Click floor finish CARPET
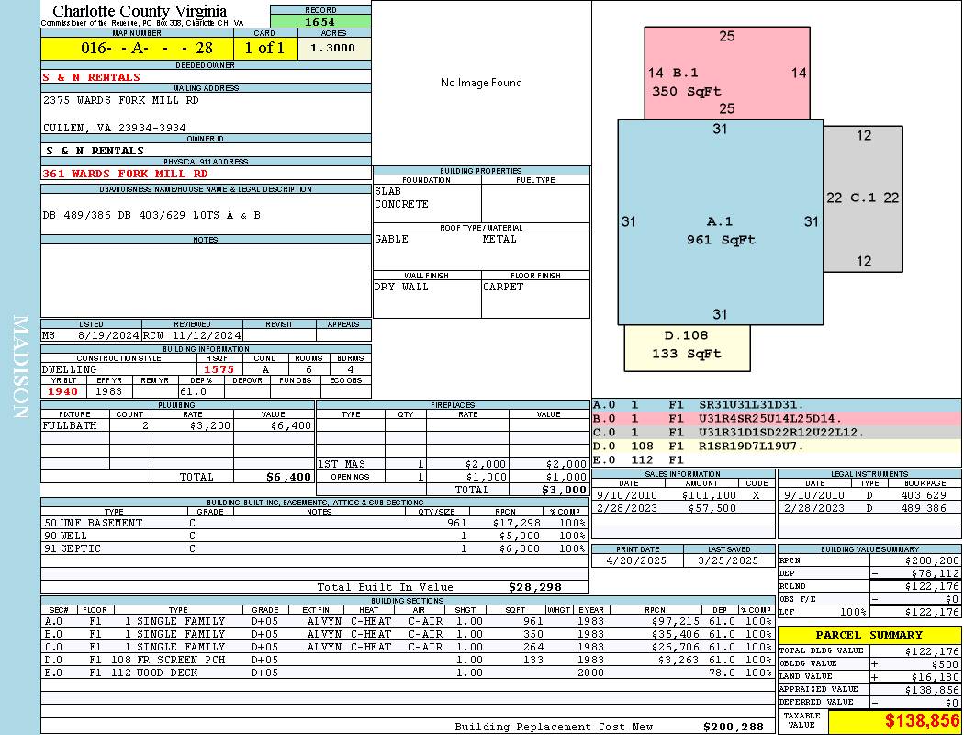 point(503,287)
